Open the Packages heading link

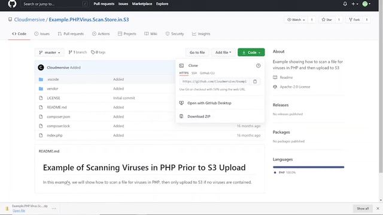[281, 132]
